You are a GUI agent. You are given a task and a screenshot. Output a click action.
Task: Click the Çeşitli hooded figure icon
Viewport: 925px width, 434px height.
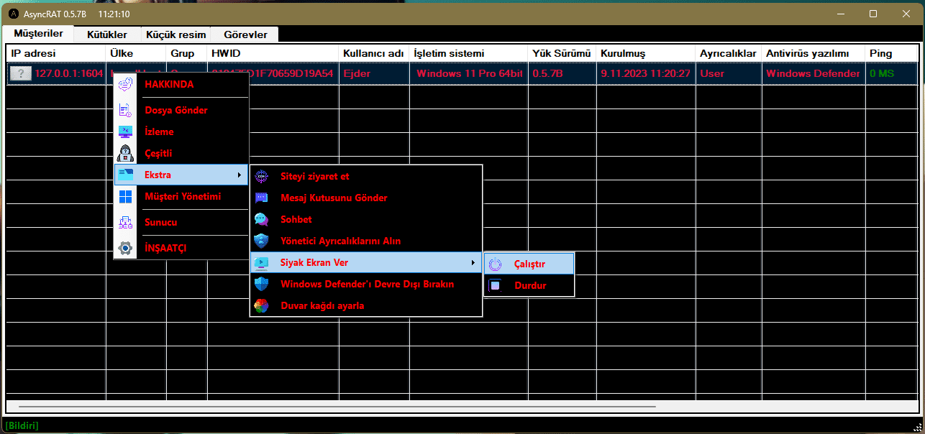(x=125, y=153)
